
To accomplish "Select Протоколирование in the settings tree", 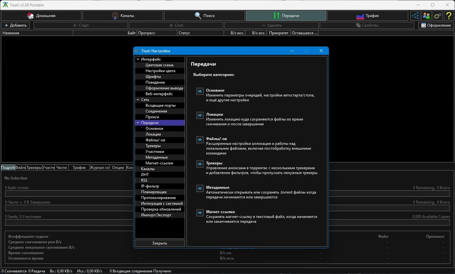I will (x=160, y=198).
